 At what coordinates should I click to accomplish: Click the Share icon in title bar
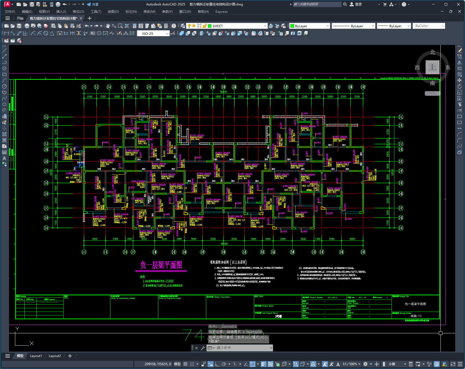pos(93,4)
